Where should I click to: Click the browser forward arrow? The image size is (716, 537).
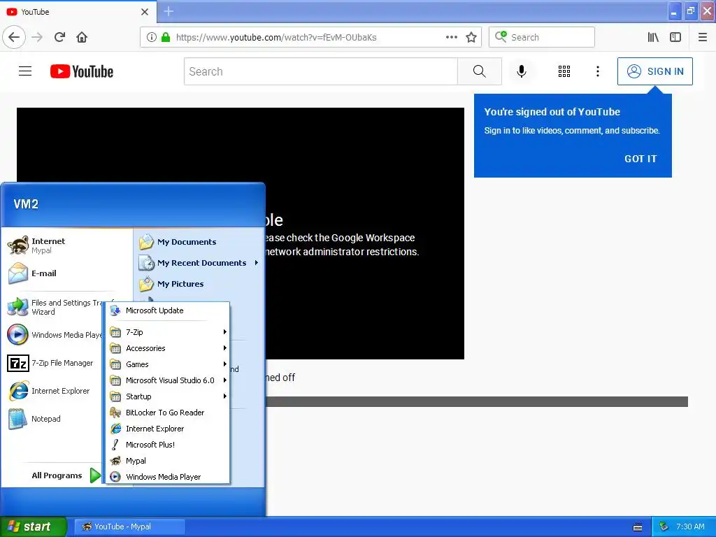[37, 37]
